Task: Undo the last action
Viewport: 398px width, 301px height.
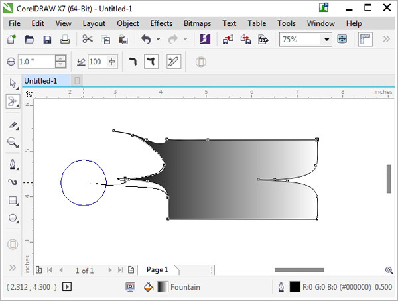Action: [x=146, y=39]
